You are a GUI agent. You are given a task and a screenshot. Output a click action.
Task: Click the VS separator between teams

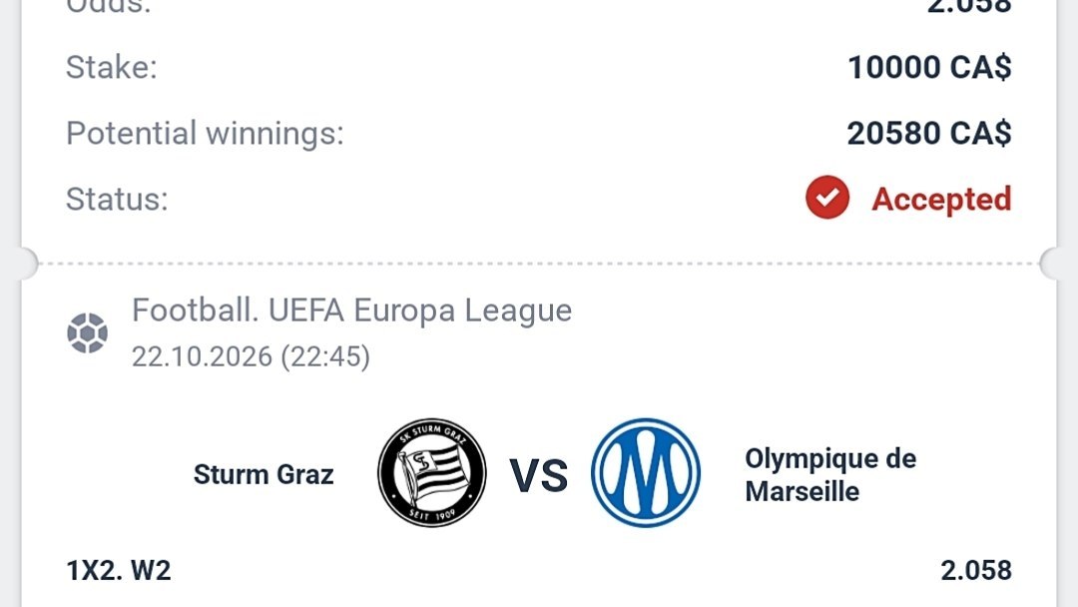pos(538,475)
